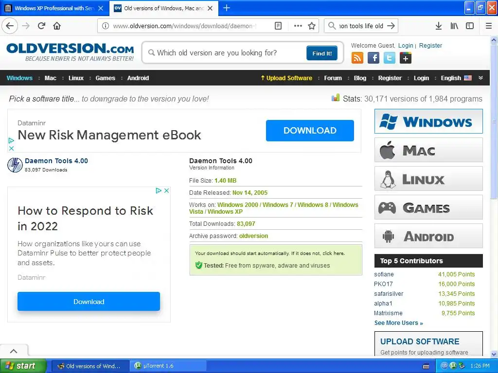Click the uTorrent tray icon

click(x=453, y=366)
